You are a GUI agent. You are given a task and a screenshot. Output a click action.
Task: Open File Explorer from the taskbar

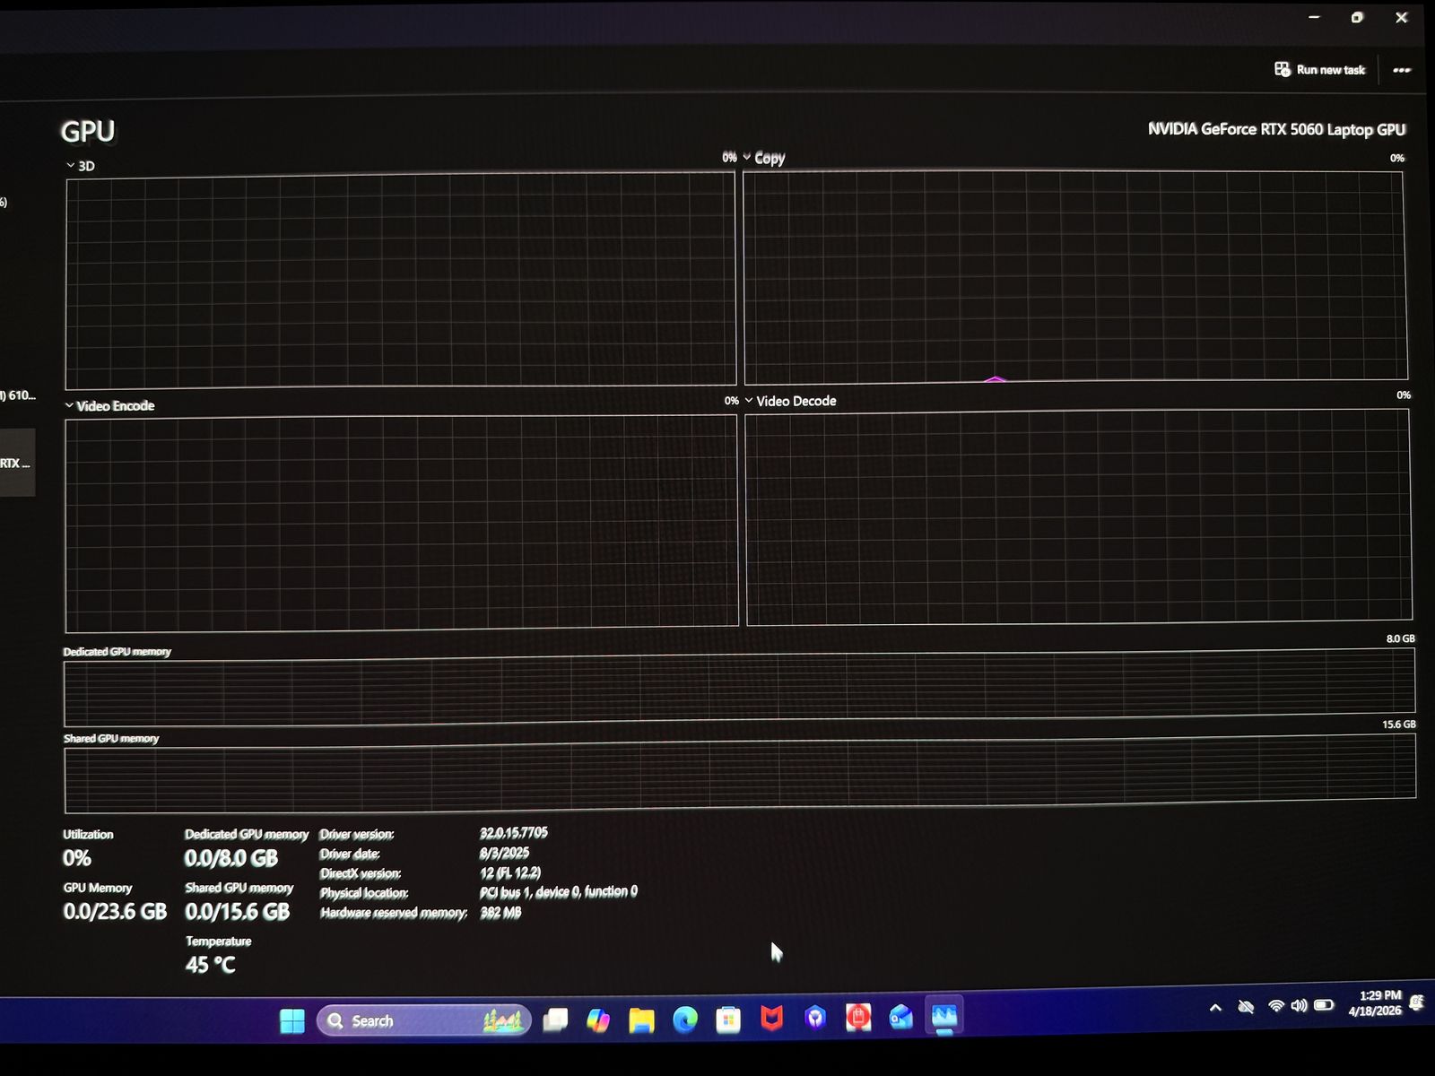[x=641, y=1020]
